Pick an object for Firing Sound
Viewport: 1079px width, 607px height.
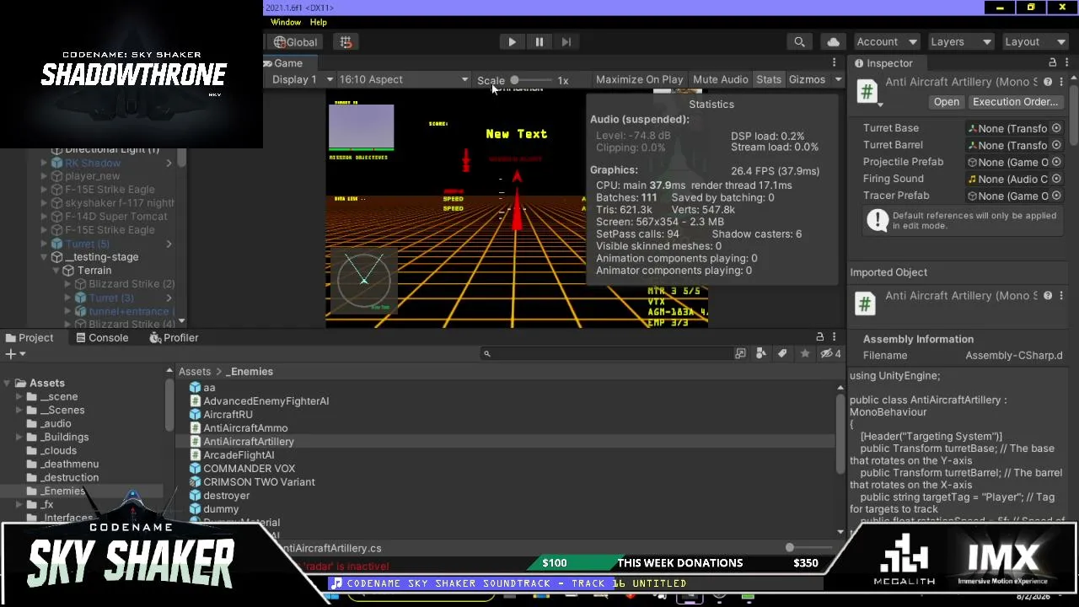point(1056,179)
